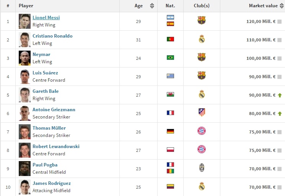Click green up arrow beside Gareth Bale's value
Viewport: 285px width, 196px height.
280,95
